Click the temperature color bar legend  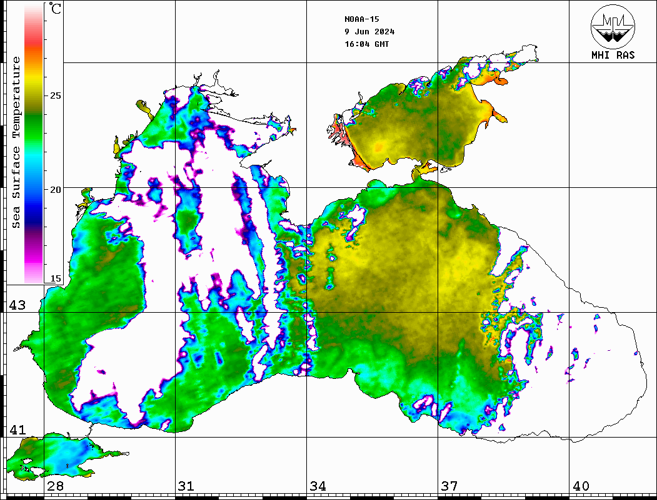coord(34,144)
